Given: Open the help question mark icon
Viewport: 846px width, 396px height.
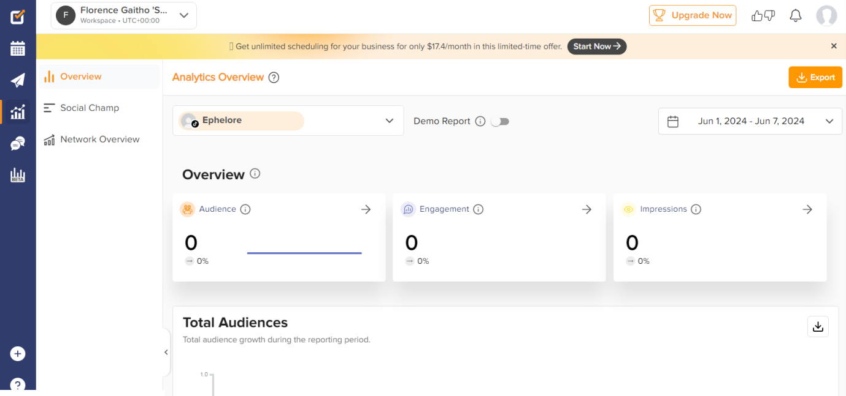Looking at the screenshot, I should 18,384.
